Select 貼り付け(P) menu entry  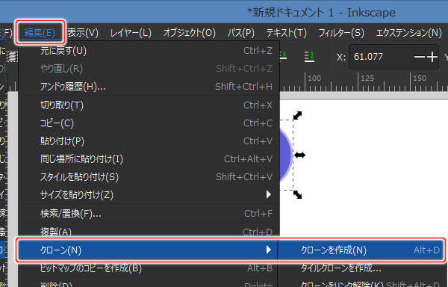click(x=149, y=141)
